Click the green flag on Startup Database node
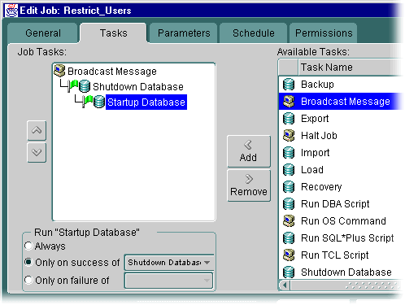This screenshot has width=405, height=305. click(x=87, y=101)
